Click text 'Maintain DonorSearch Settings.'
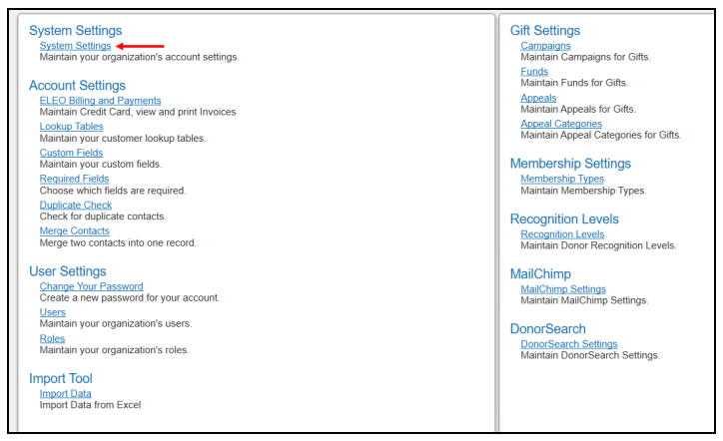Viewport: 723px width, 441px height. (590, 355)
